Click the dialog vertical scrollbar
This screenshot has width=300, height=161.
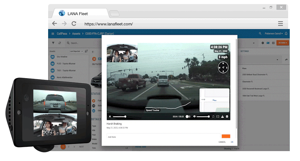click(x=236, y=84)
